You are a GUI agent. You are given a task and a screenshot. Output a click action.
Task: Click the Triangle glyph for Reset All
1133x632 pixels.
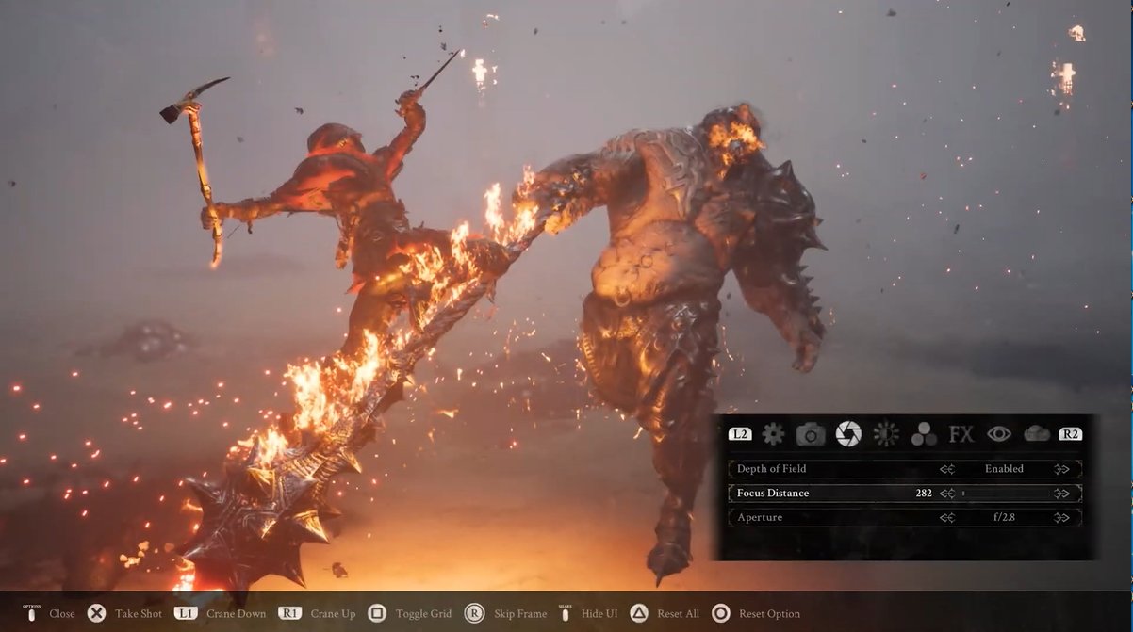[x=639, y=613]
